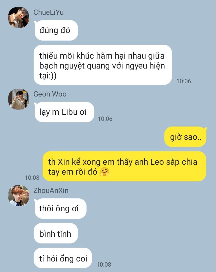Select the "tí hỏi ổng coi" message

(x=63, y=258)
